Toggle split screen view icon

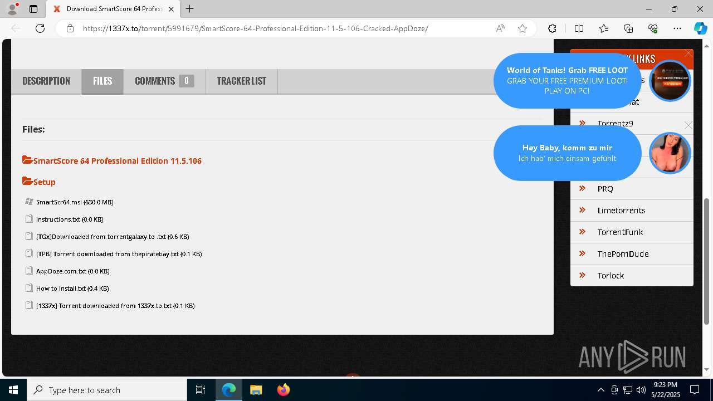coord(579,28)
